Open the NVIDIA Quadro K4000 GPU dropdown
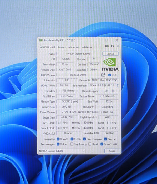157x184 pixels. 62,151
